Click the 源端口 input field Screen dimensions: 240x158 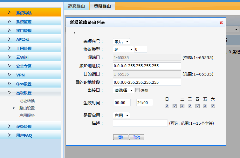click(147, 57)
